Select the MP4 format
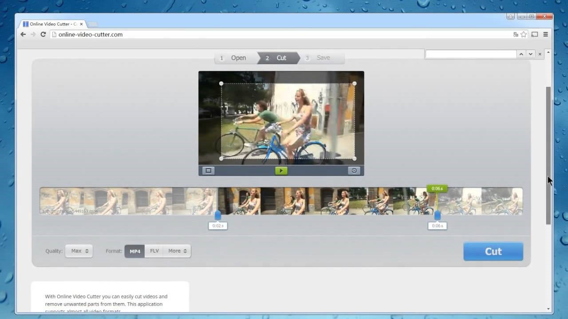This screenshot has width=568, height=319. point(135,251)
